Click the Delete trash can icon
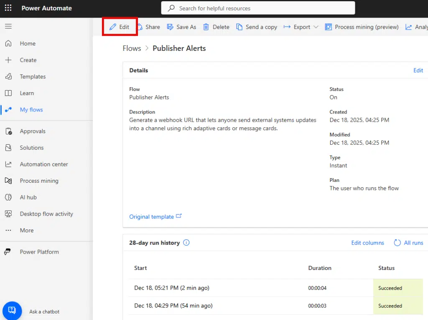428x320 pixels. click(206, 27)
